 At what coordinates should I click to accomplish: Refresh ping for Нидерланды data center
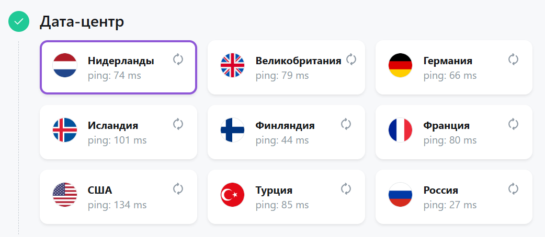[x=178, y=60]
